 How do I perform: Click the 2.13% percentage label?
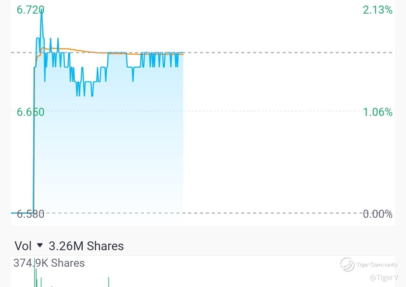coord(378,10)
